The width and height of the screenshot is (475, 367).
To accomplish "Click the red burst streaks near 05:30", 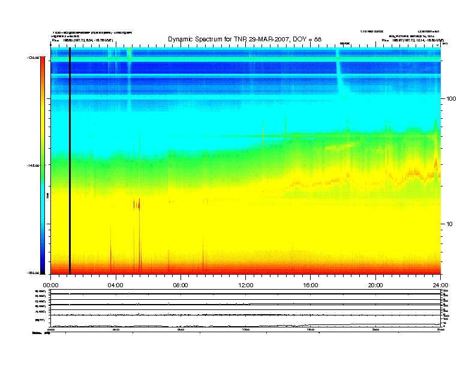I will [x=137, y=204].
